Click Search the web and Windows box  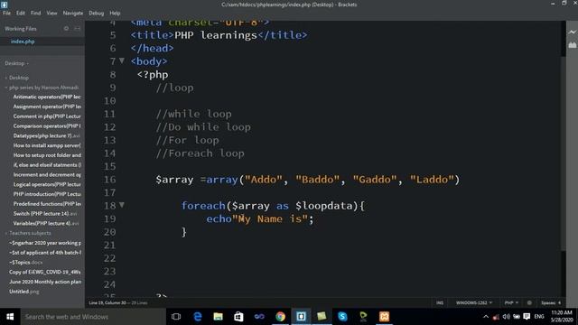click(x=93, y=317)
